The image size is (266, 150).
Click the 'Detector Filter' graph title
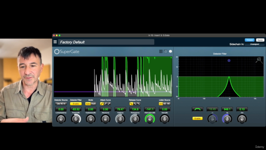[x=220, y=54]
